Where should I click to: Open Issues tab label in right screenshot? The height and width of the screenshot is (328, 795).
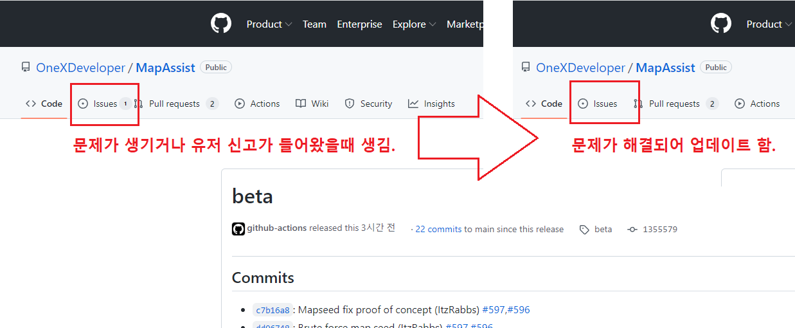605,104
